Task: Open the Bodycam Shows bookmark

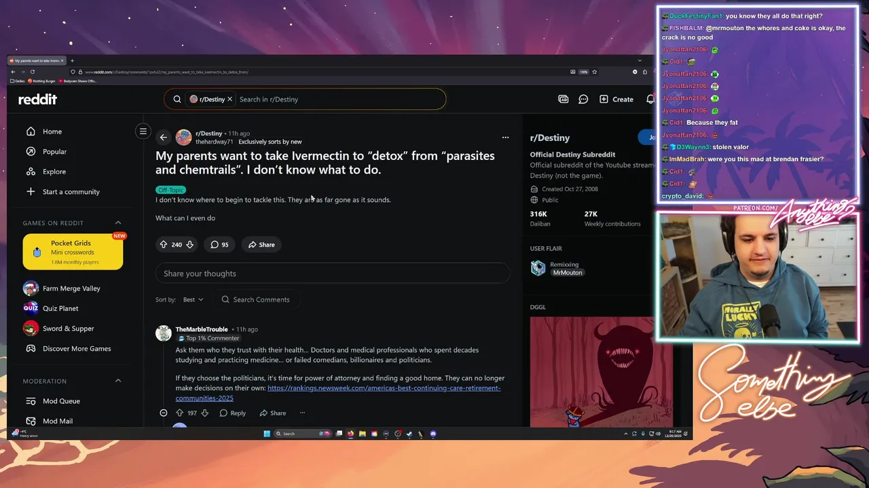Action: click(78, 81)
